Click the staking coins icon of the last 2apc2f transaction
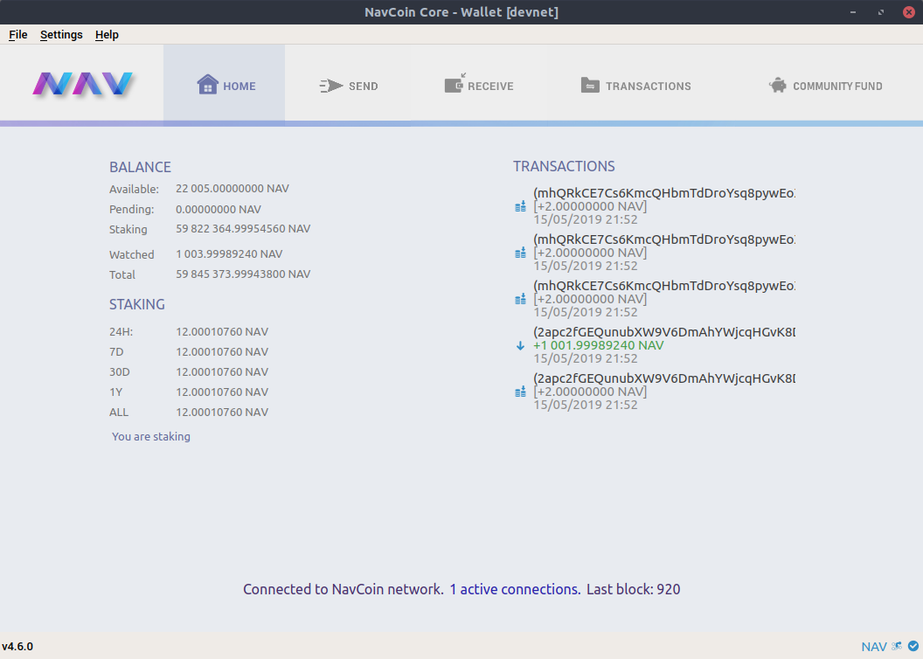 [520, 392]
